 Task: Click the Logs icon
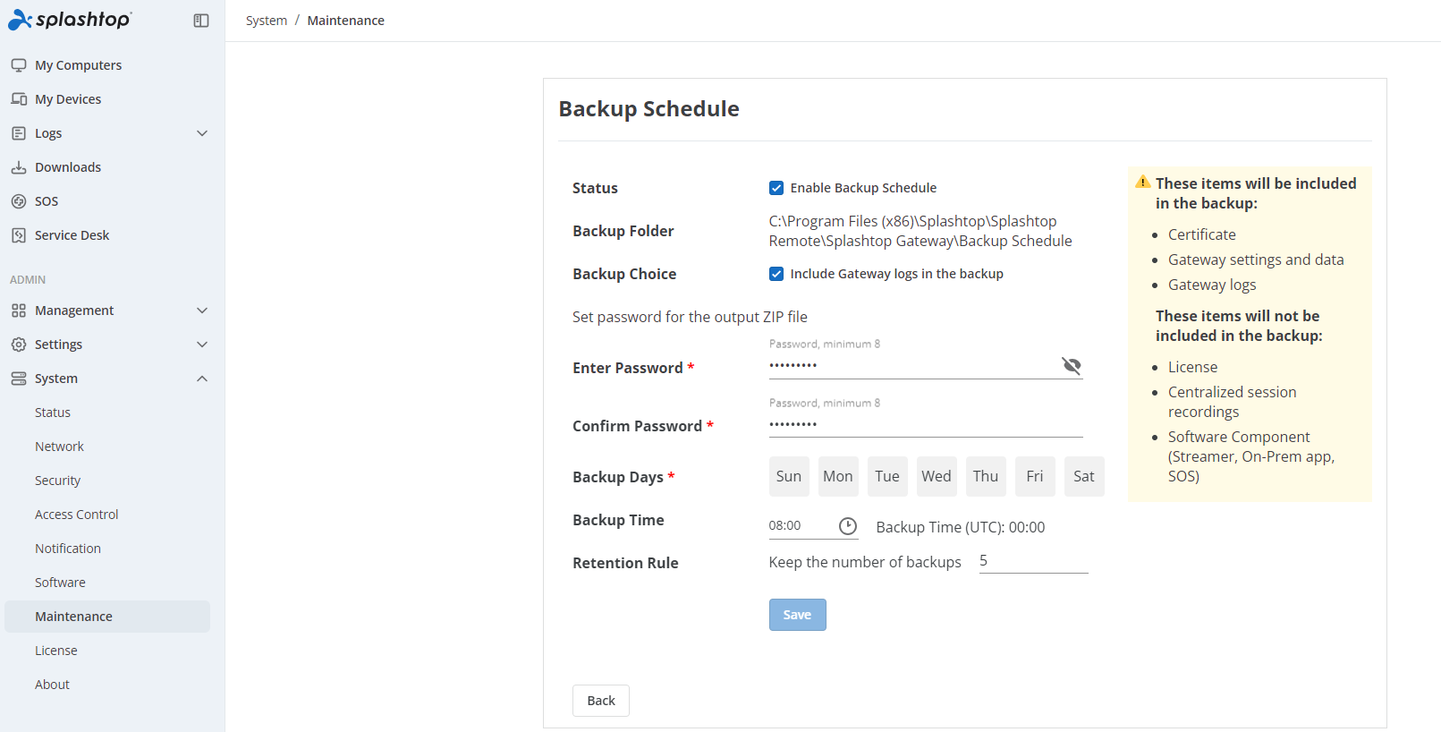19,133
